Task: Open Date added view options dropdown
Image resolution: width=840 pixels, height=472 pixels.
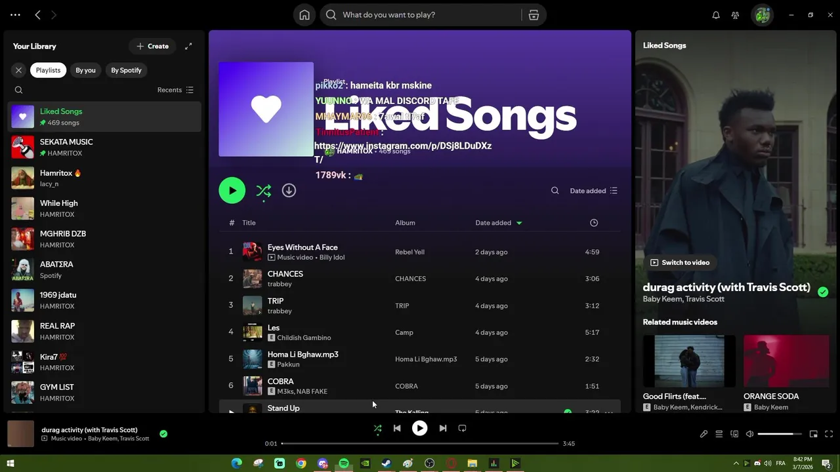Action: click(593, 191)
